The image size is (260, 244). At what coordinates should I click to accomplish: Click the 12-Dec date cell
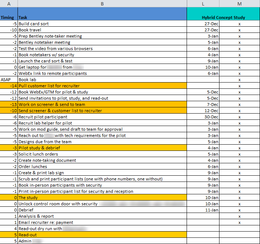click(203, 111)
